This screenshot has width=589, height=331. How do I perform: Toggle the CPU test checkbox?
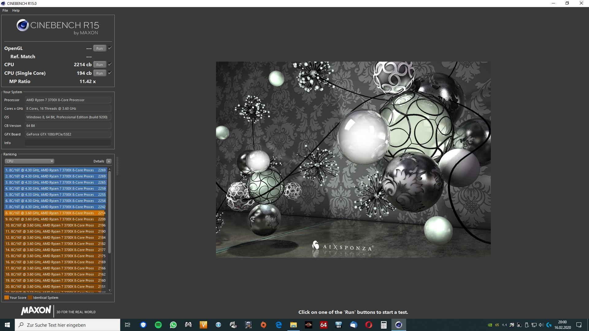(110, 64)
